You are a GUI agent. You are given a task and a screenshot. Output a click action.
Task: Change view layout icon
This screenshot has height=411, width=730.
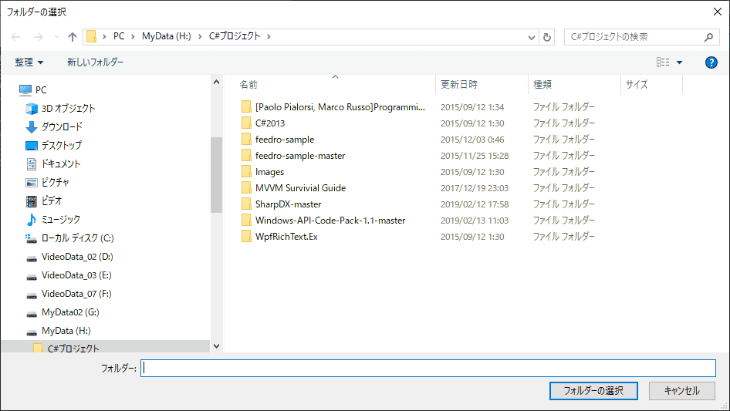tap(663, 62)
